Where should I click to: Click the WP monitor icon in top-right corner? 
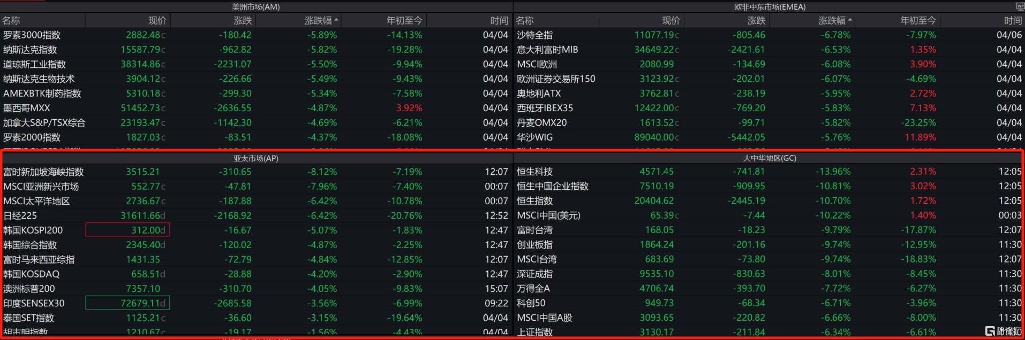(x=1020, y=6)
